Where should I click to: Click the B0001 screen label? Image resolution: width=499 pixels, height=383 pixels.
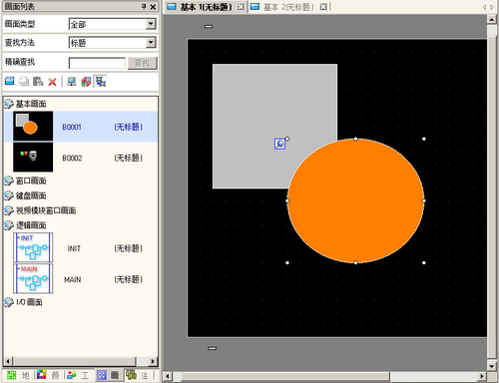tap(72, 127)
